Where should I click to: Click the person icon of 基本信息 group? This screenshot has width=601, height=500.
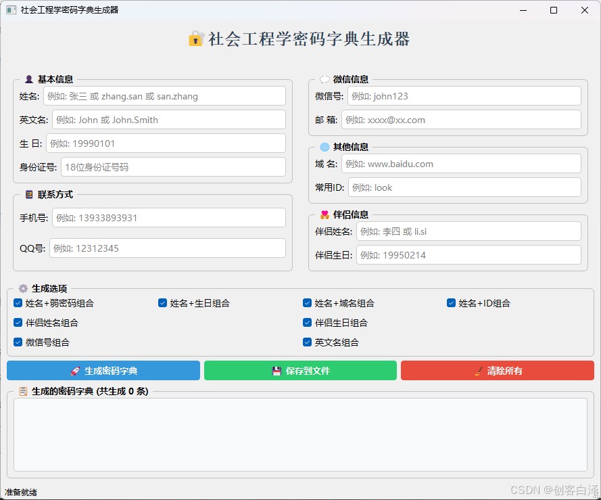[x=29, y=79]
